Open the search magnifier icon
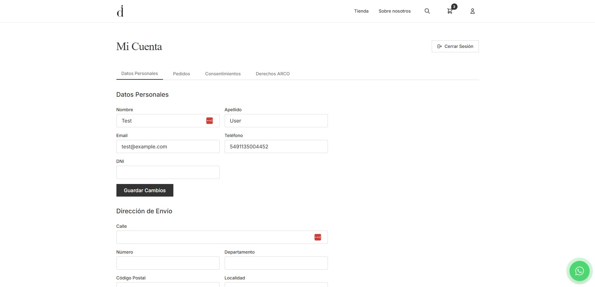The height and width of the screenshot is (287, 595). (x=427, y=11)
